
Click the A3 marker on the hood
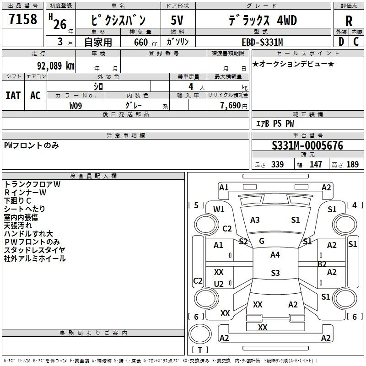pyautogui.click(x=255, y=220)
